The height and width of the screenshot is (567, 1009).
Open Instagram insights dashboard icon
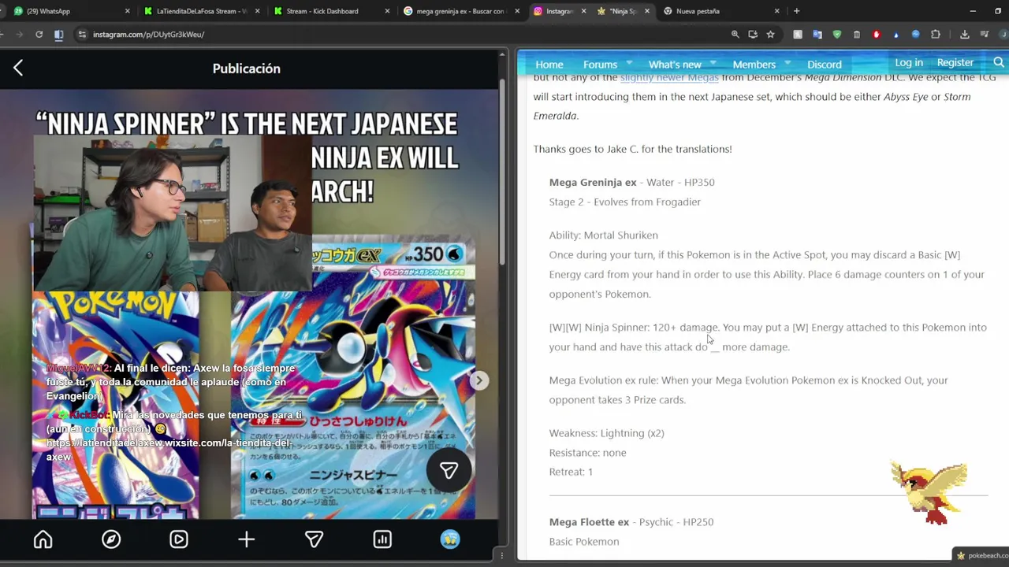(382, 539)
